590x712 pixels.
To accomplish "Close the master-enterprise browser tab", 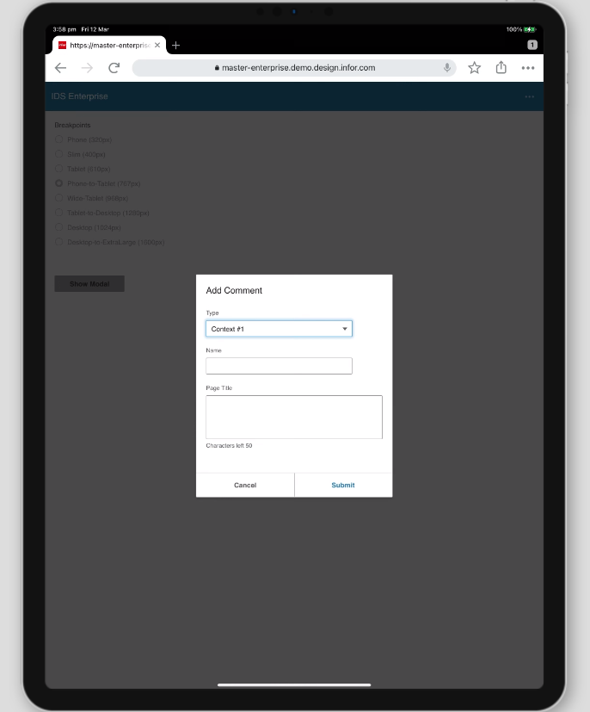I will [x=157, y=45].
